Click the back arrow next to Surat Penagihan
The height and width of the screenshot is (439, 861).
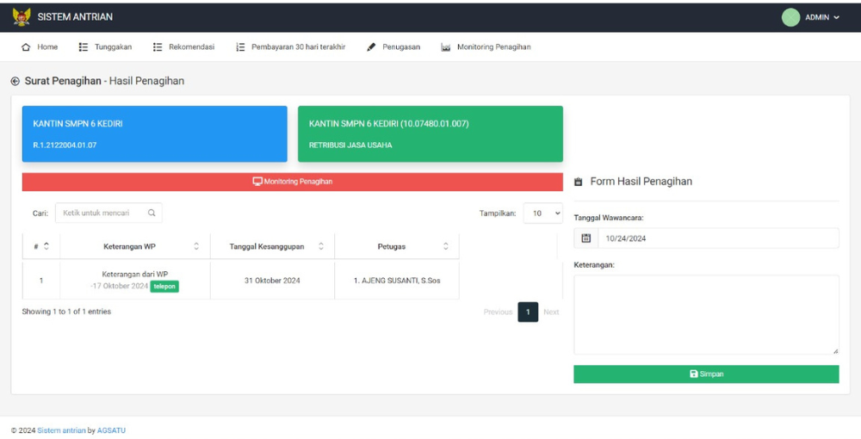[x=15, y=81]
